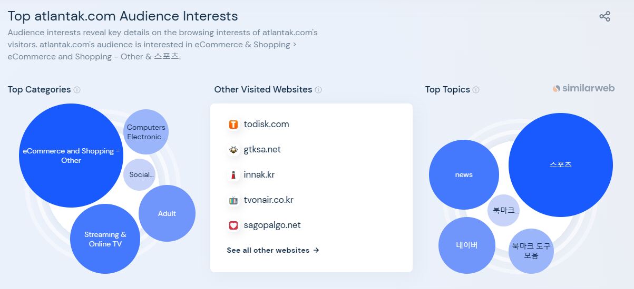
Task: Open the Top Categories info icon
Action: point(77,90)
